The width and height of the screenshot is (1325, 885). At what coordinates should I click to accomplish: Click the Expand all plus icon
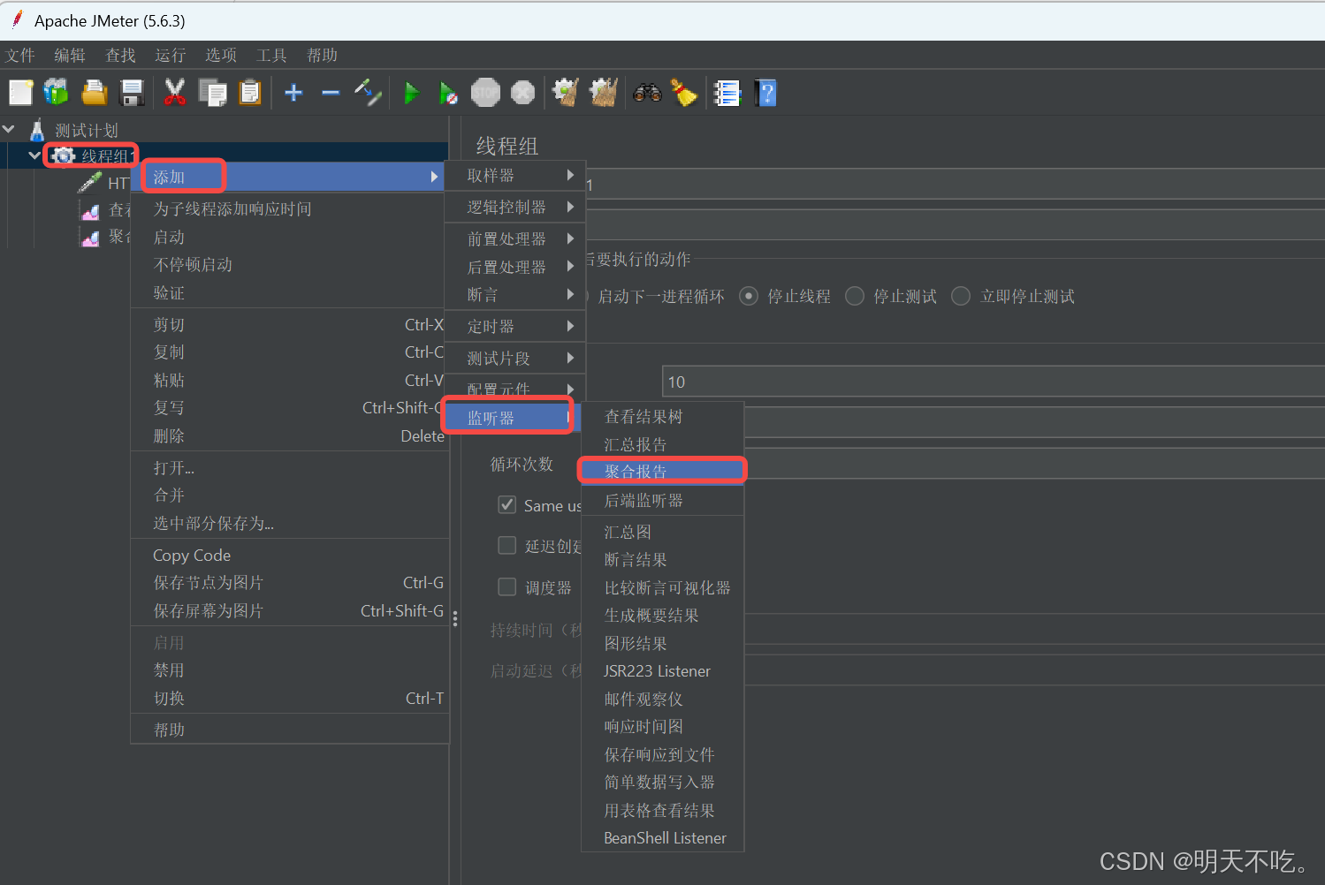click(293, 92)
